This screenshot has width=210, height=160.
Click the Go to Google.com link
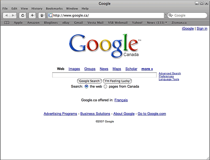pyautogui.click(x=152, y=114)
